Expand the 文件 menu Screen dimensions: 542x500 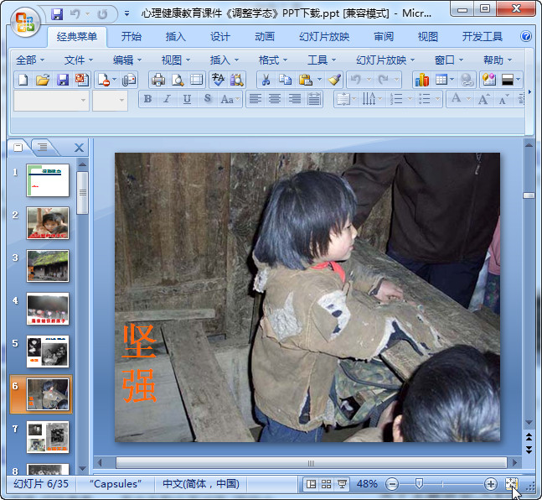click(78, 60)
